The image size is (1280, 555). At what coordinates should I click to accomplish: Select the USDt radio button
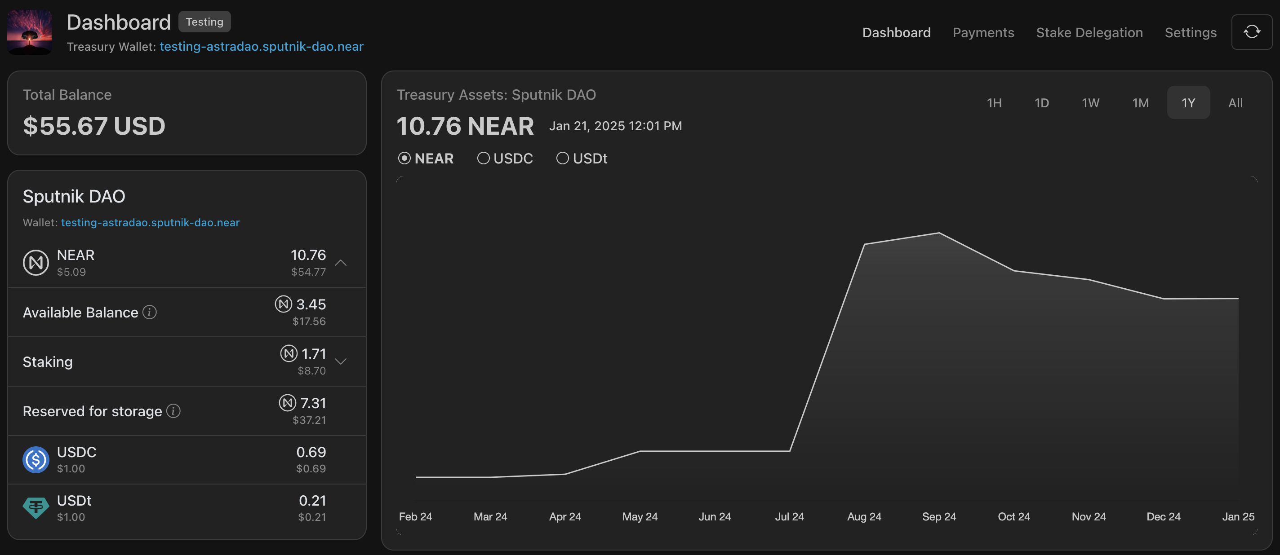(x=563, y=159)
